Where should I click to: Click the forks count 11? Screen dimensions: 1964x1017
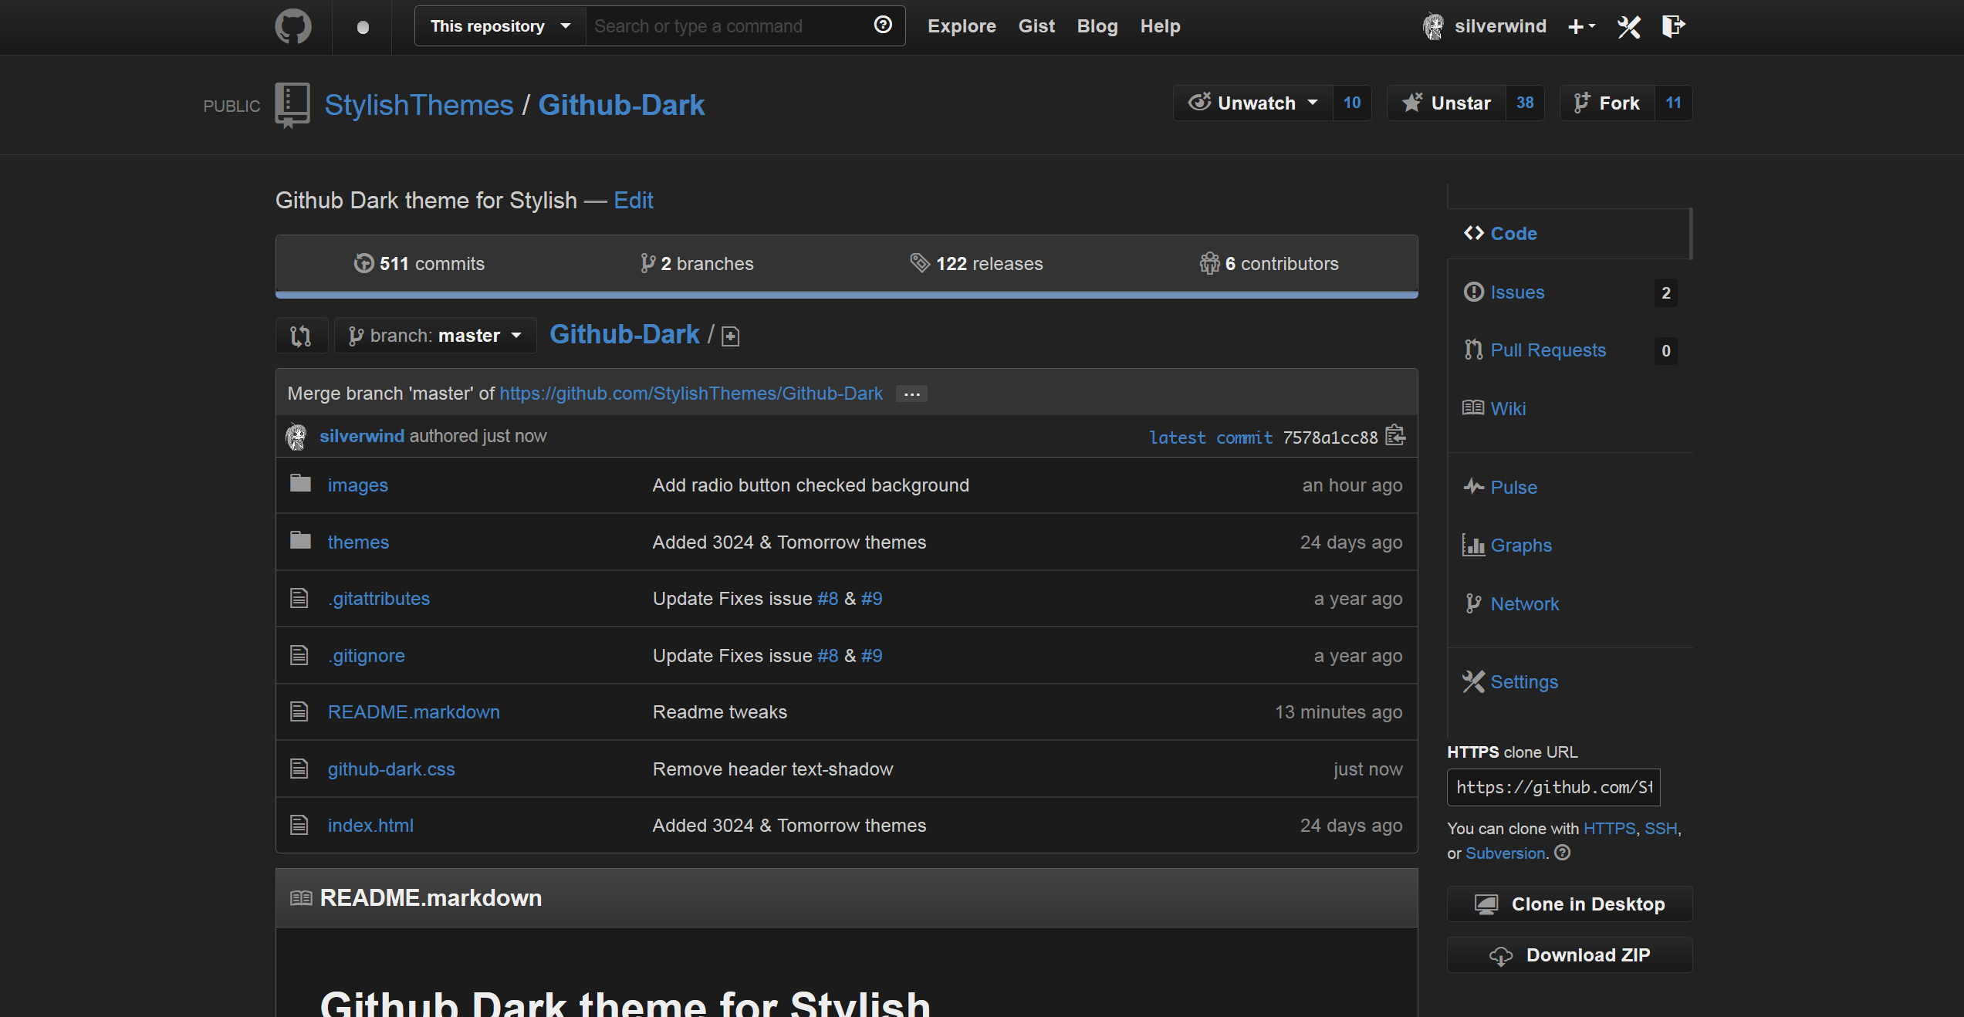coord(1673,103)
